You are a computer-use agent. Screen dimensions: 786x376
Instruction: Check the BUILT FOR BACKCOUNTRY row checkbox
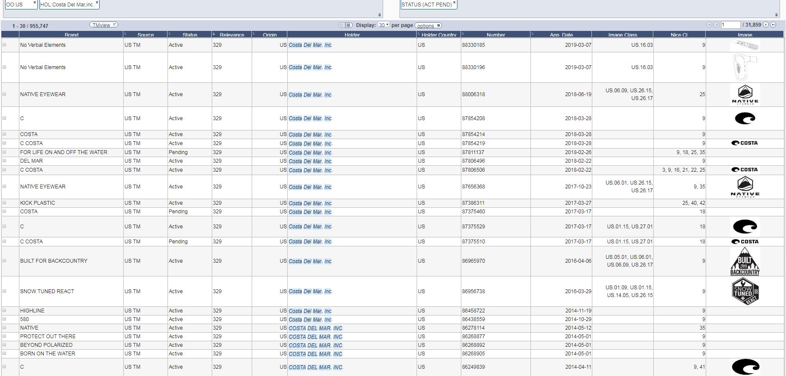pos(5,261)
